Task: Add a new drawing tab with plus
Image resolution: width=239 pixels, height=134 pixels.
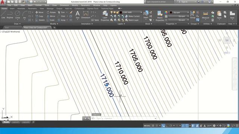Action: click(x=55, y=28)
